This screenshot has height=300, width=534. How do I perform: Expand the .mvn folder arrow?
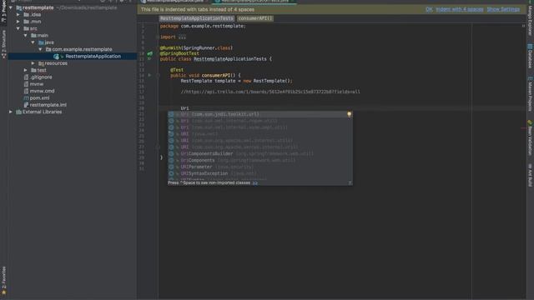18,22
